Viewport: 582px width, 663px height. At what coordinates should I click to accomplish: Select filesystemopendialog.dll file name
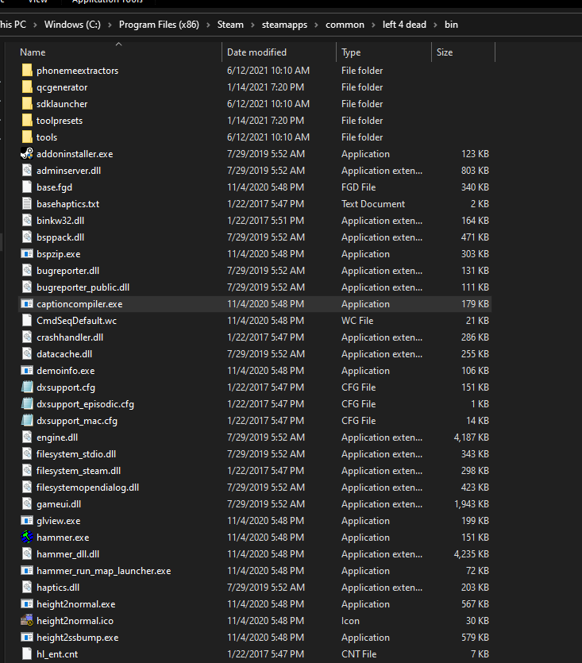coord(87,487)
